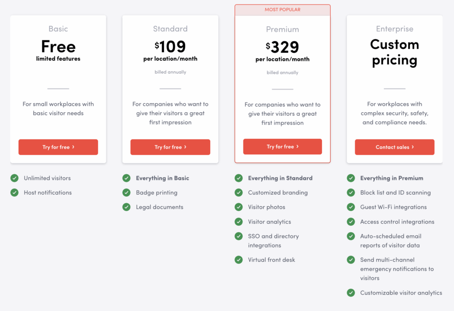This screenshot has height=311, width=454.
Task: Click the Most Popular banner above Premium
Action: (282, 10)
